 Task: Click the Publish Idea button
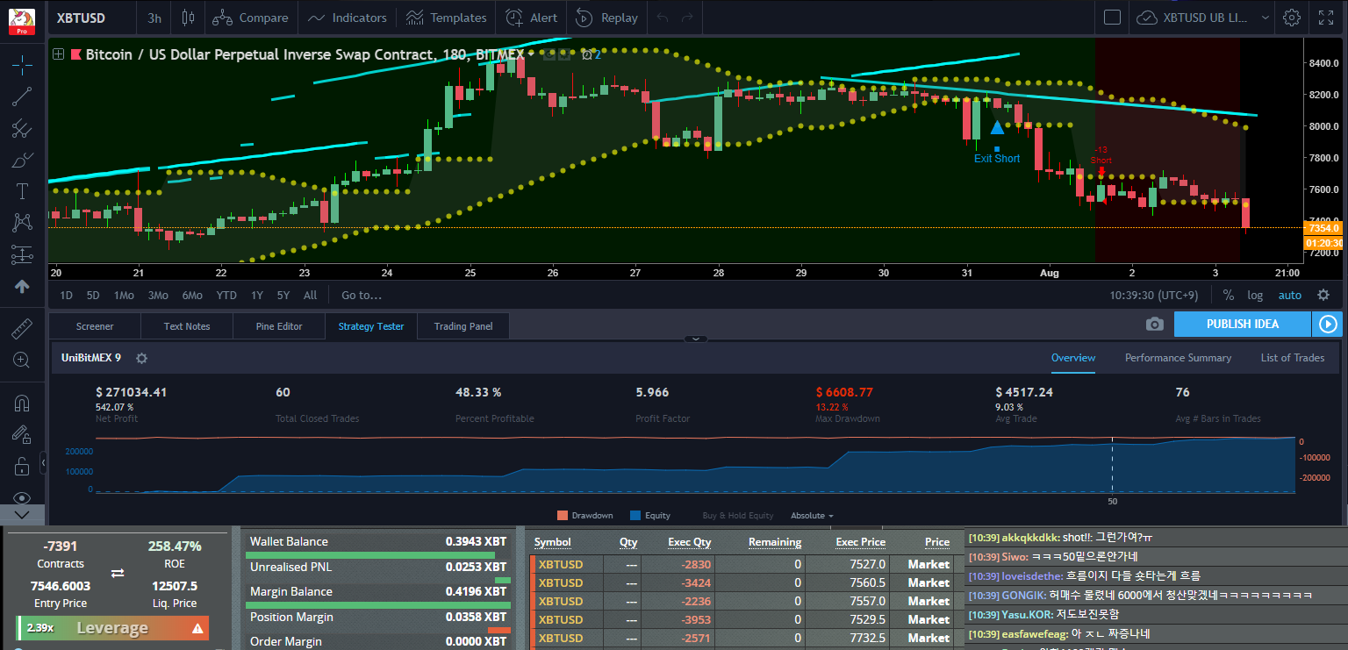click(x=1242, y=325)
